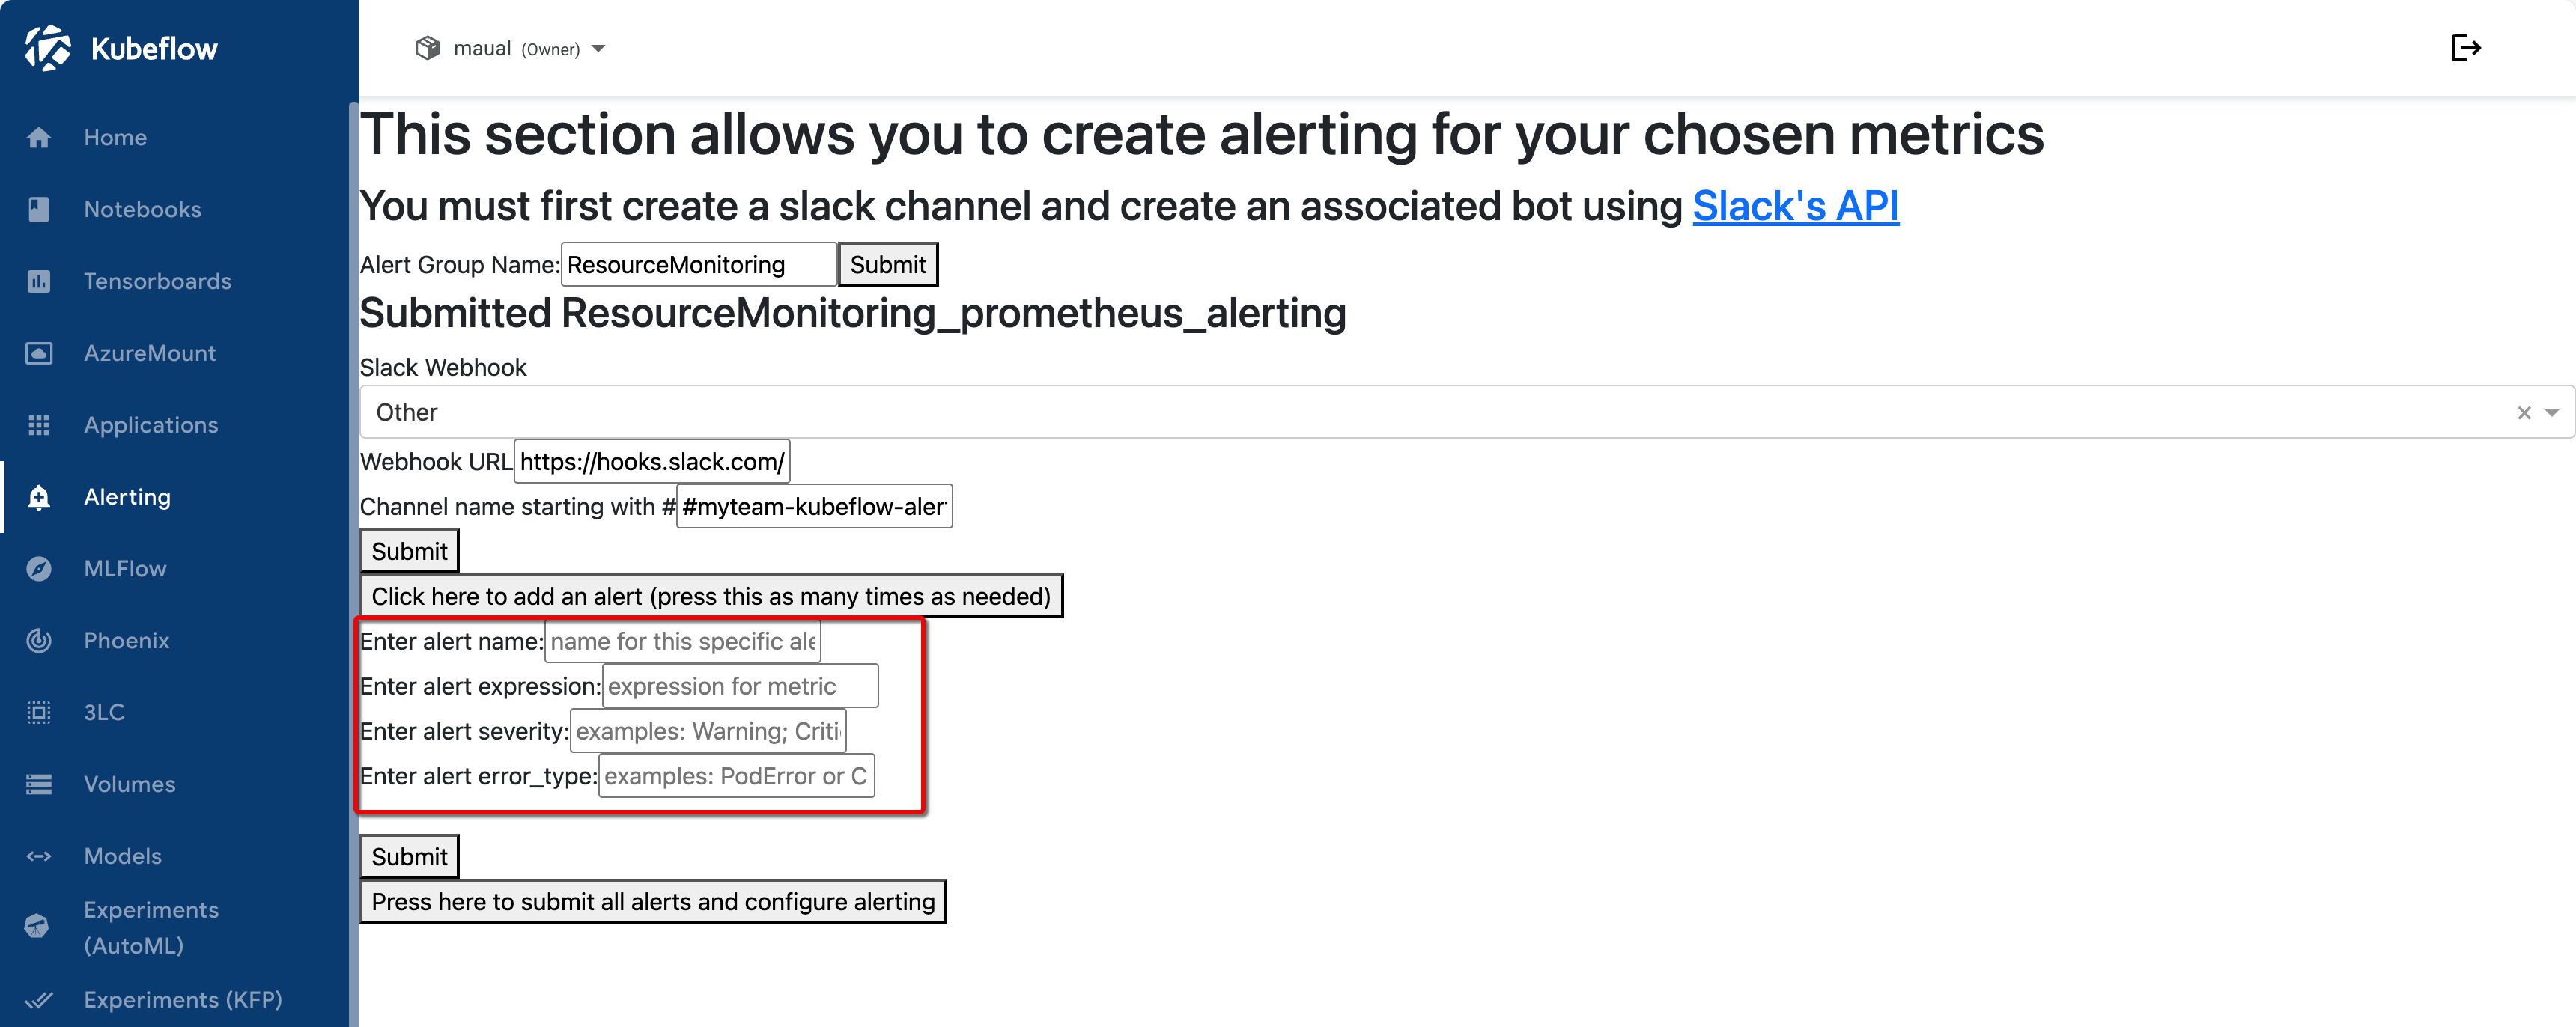The height and width of the screenshot is (1027, 2576).
Task: Clear the Other webhook selection with the X
Action: pos(2524,411)
